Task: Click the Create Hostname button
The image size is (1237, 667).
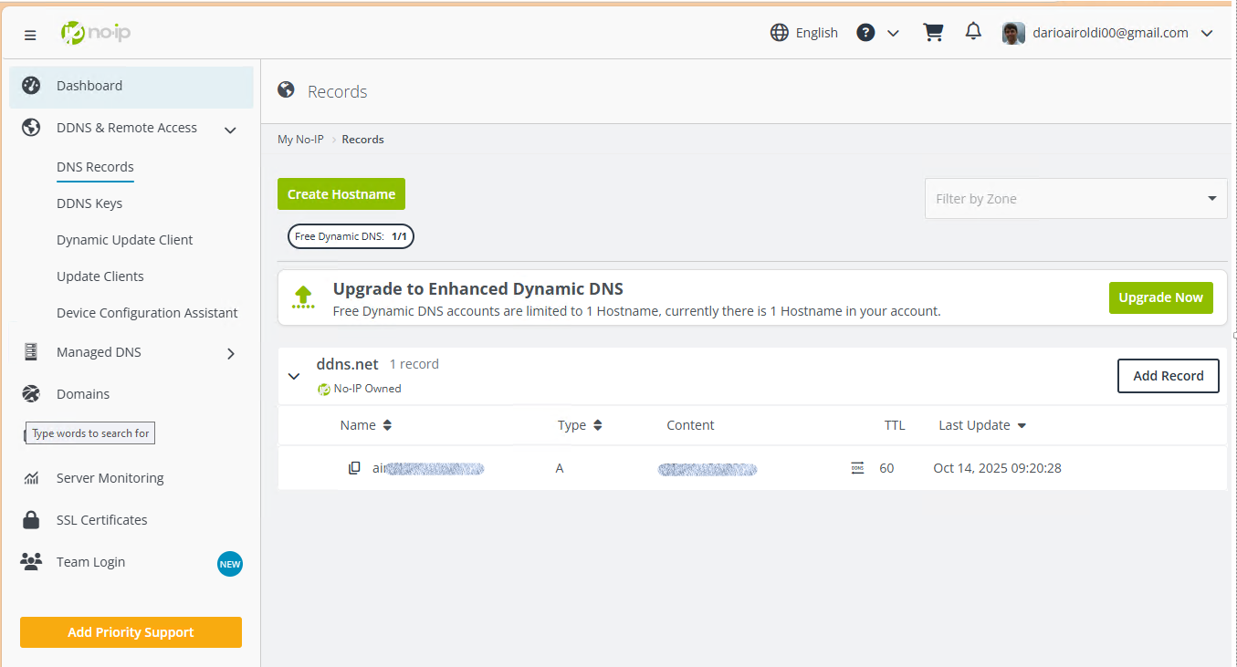Action: point(341,194)
